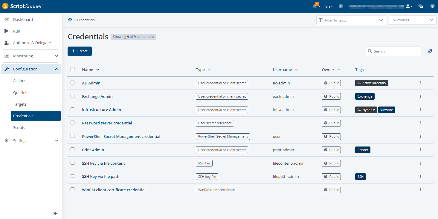This screenshot has width=438, height=219.
Task: Open row menu for WinRM client certificate credential
Action: click(x=420, y=190)
